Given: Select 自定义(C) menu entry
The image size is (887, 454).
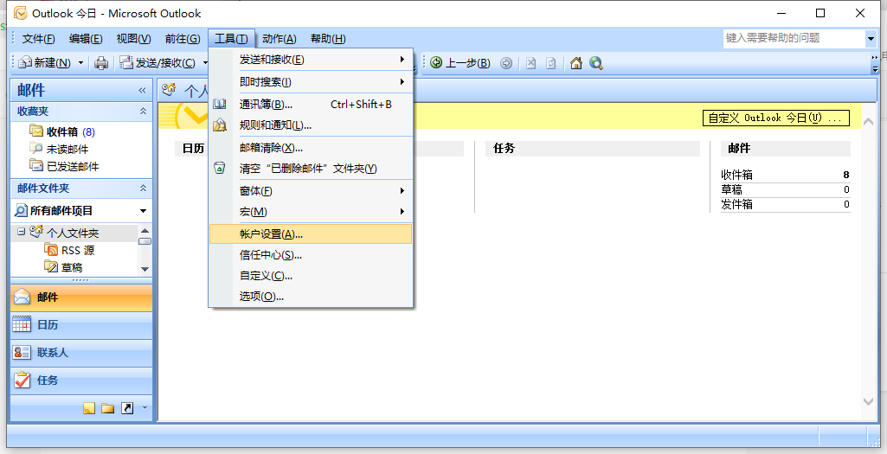Looking at the screenshot, I should (311, 276).
